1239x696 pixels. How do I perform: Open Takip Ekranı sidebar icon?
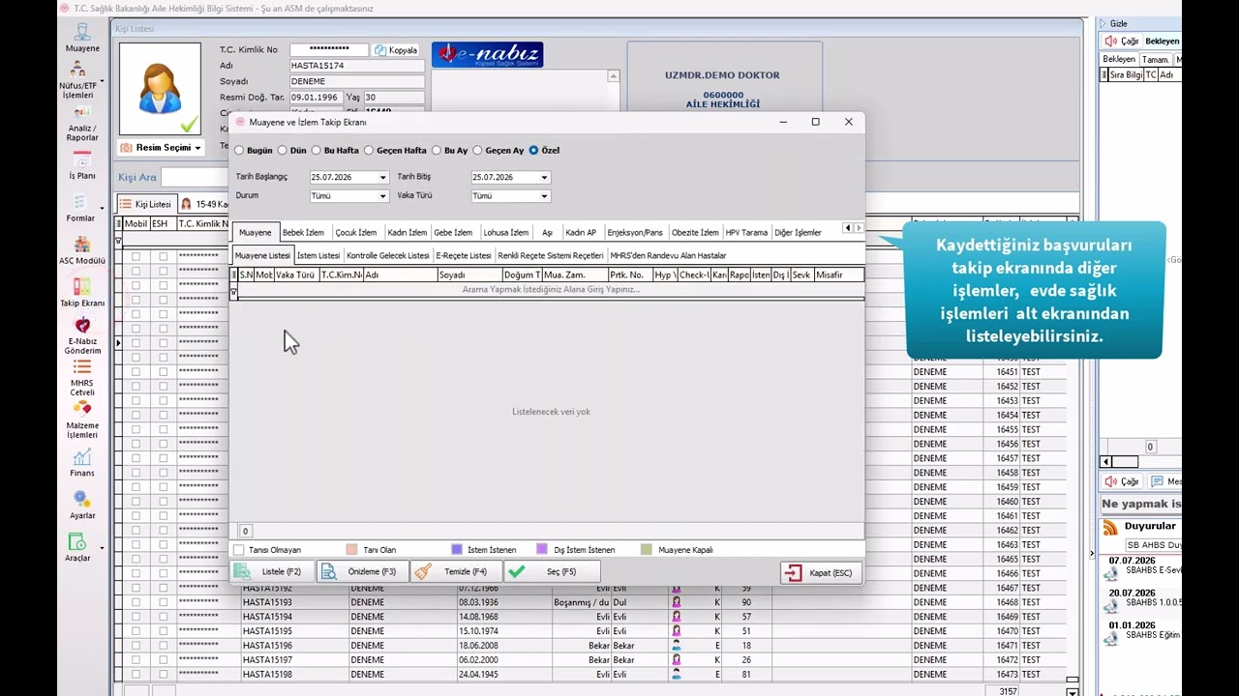[82, 293]
